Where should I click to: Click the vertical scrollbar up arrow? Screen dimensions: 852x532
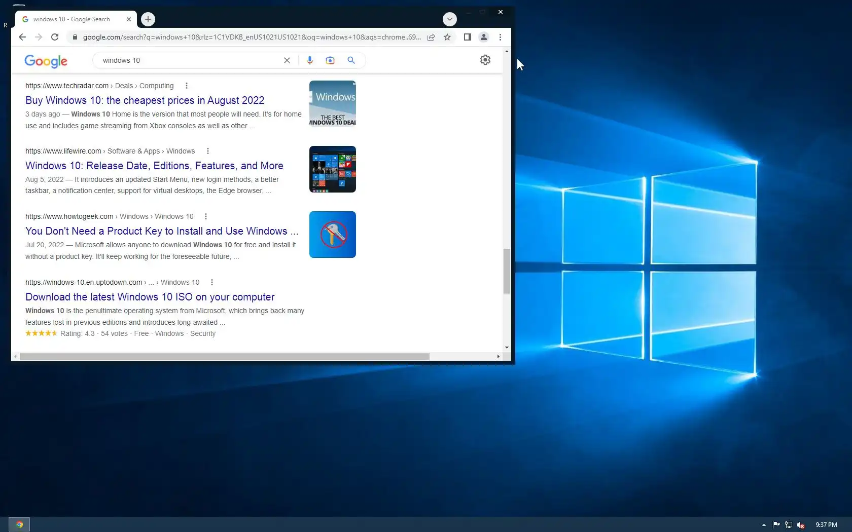tap(507, 51)
